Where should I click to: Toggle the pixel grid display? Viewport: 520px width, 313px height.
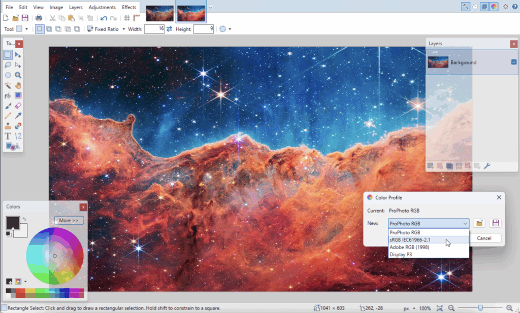[127, 18]
